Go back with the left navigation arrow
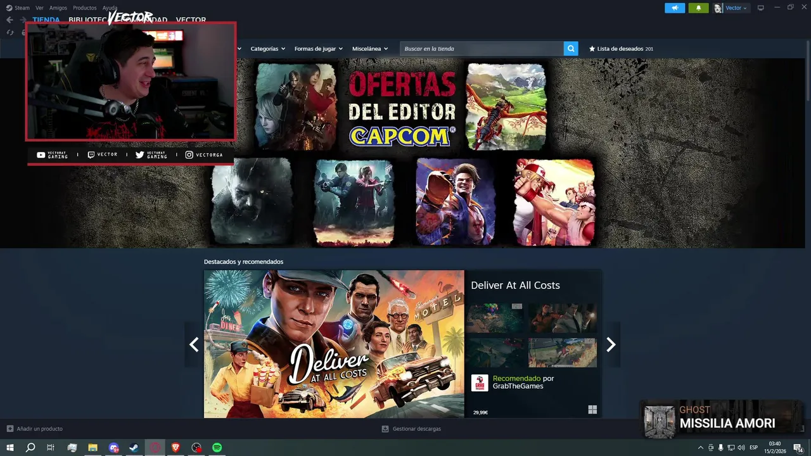811x456 pixels. (x=10, y=20)
